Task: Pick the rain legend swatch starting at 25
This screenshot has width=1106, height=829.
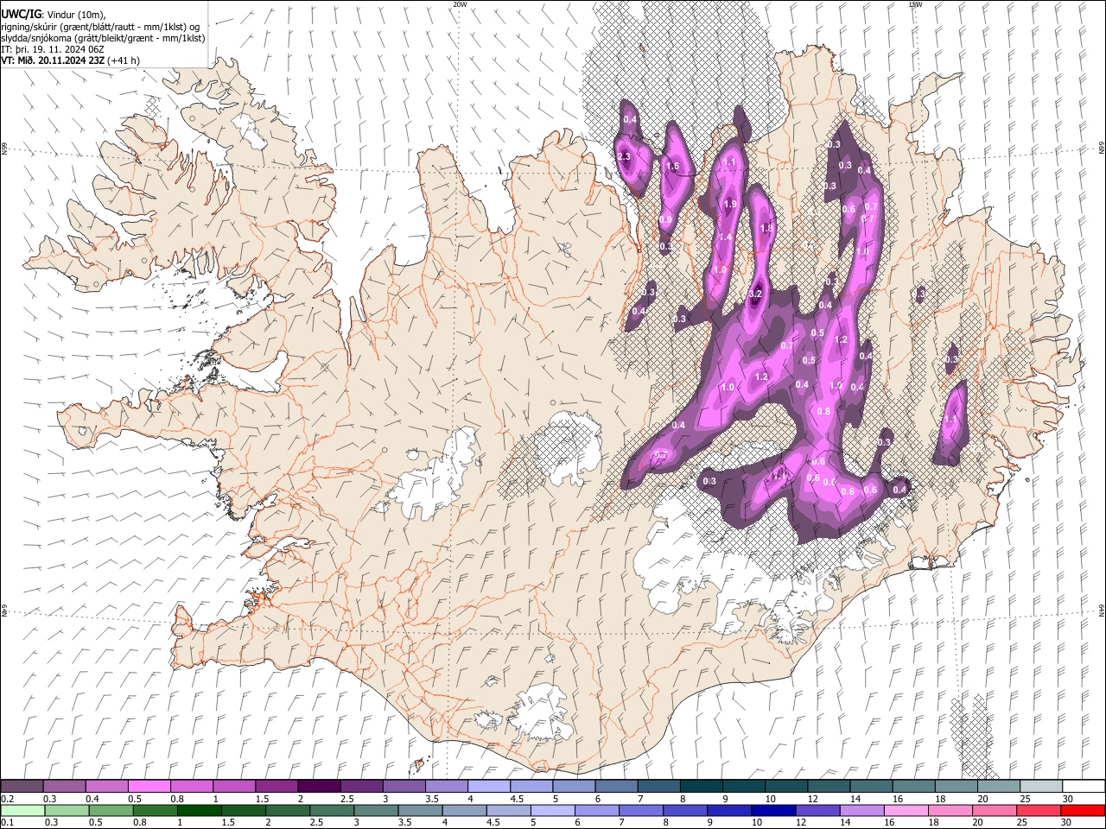Action: click(x=1039, y=810)
